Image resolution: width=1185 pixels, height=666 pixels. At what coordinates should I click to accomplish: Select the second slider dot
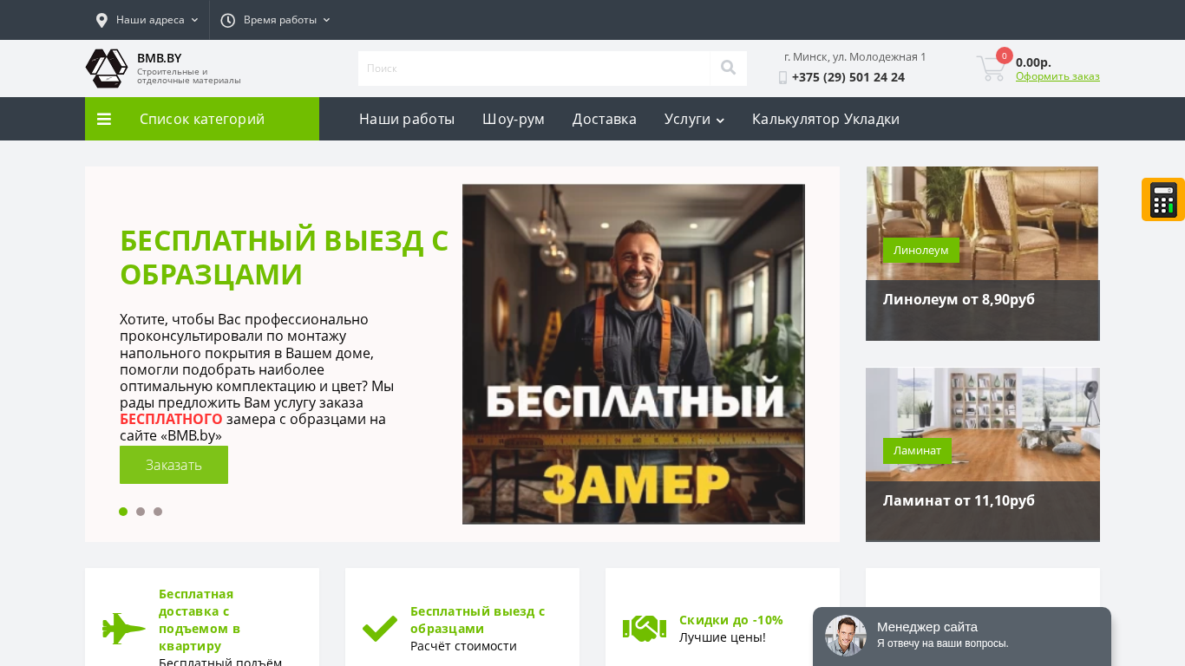[x=141, y=512]
